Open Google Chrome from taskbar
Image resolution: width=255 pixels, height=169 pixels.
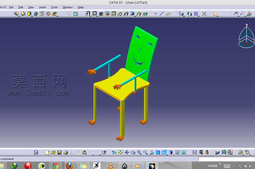coord(55,166)
